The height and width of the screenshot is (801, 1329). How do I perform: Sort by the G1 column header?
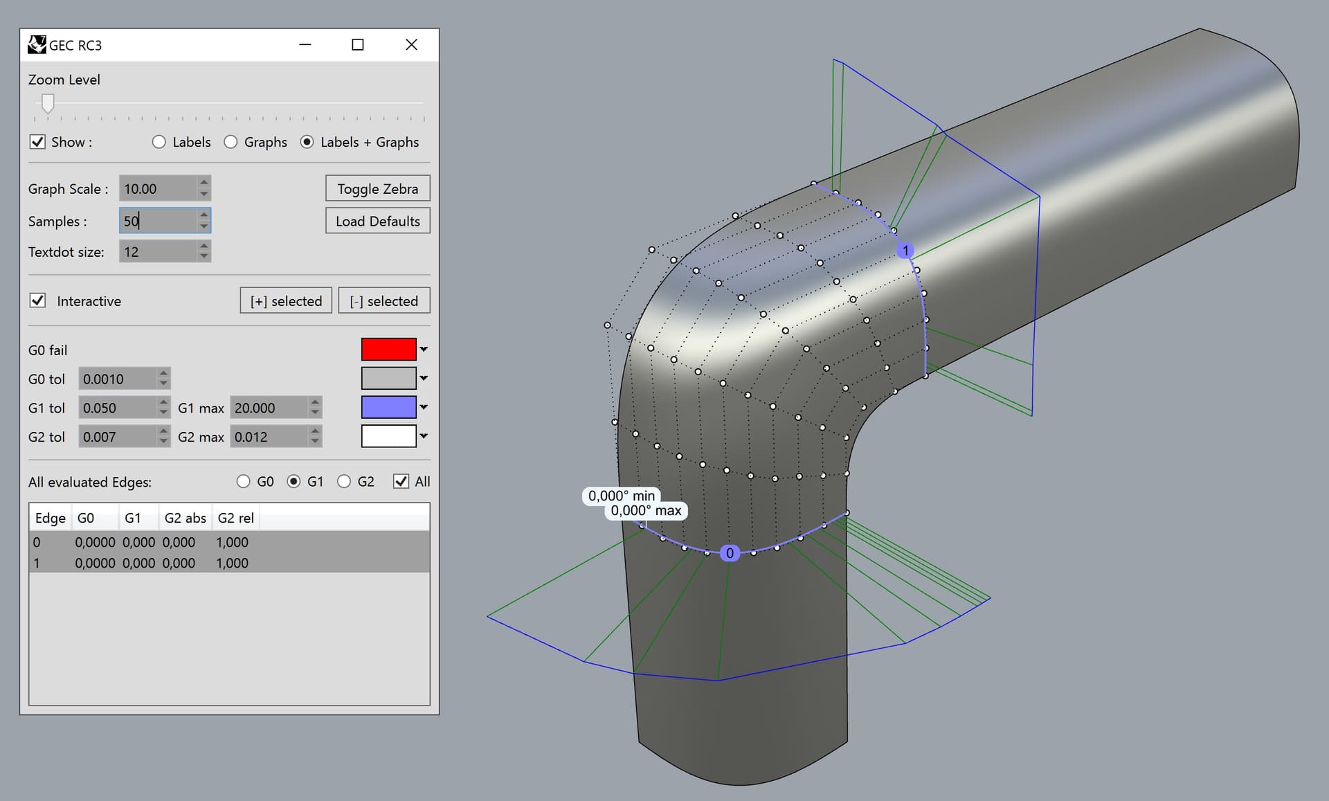point(138,518)
